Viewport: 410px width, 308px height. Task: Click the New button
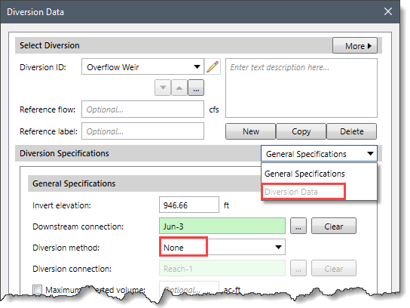(250, 131)
